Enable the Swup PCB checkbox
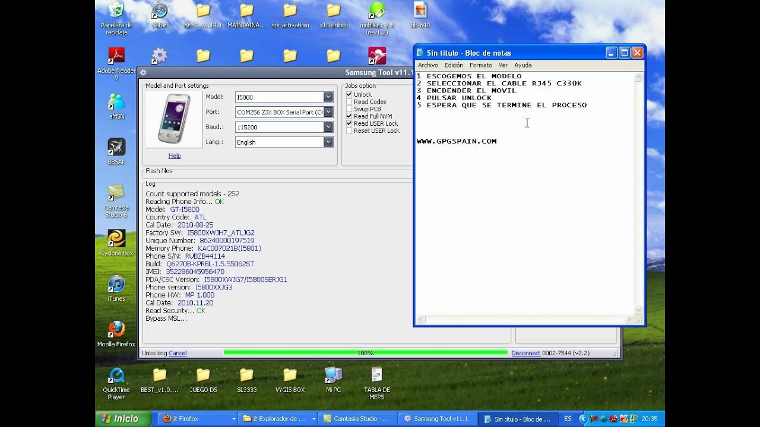The width and height of the screenshot is (760, 427). coord(349,109)
